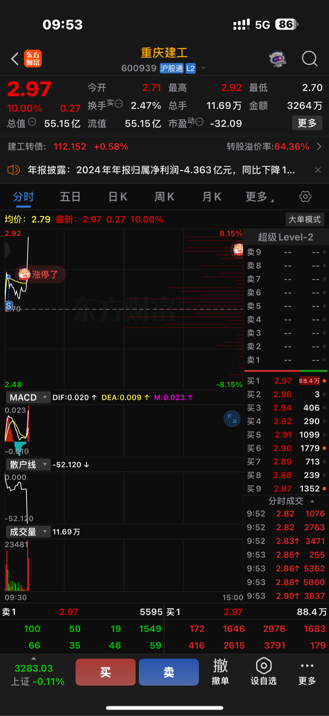Tap the red 买 button
The image size is (329, 716).
point(105,672)
